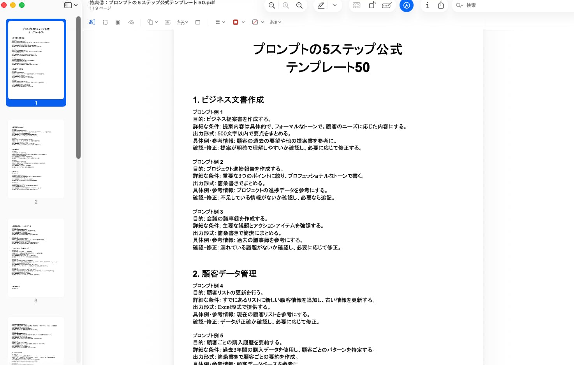Toggle the text selection tool
The height and width of the screenshot is (365, 574).
(x=92, y=22)
